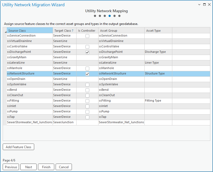This screenshot has width=213, height=172.
Task: Jump to the first wizard step dot
Action: click(95, 16)
